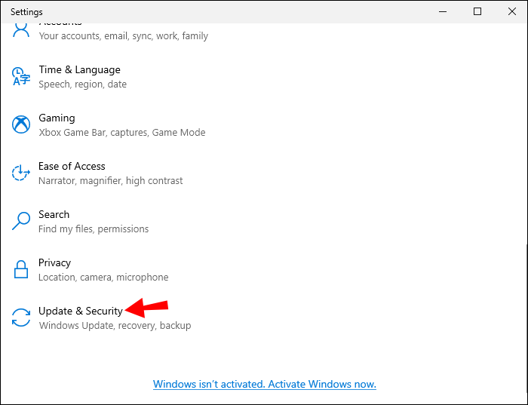Image resolution: width=528 pixels, height=405 pixels.
Task: Select the Ease of Access title
Action: (x=72, y=167)
